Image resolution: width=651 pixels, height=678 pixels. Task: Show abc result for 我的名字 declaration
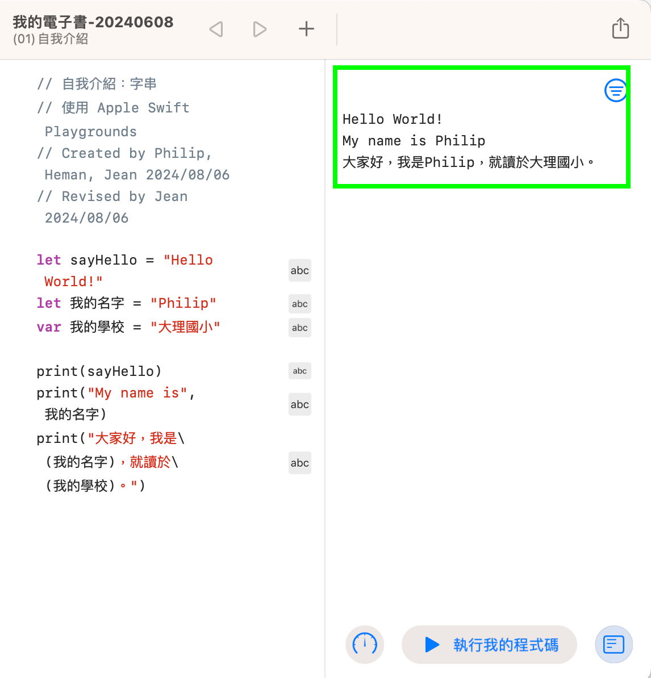click(x=299, y=304)
